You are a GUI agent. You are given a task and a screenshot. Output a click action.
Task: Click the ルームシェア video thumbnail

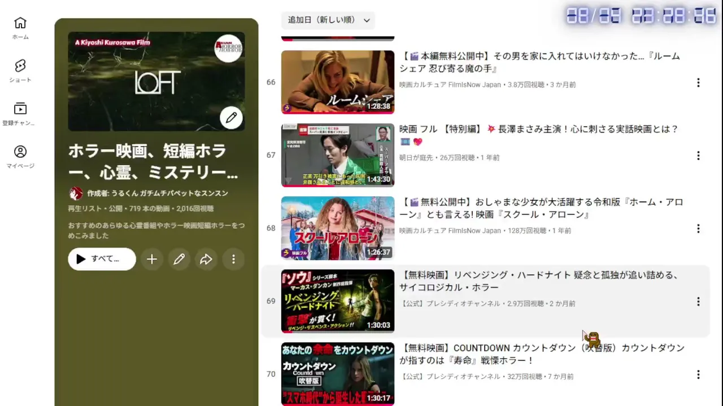coord(338,82)
